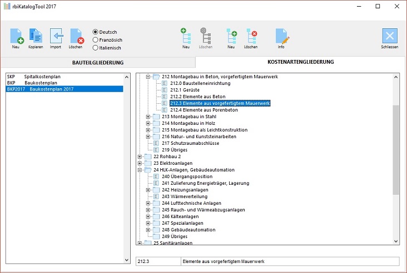
Task: Click document icon of 240 Übergangsposition
Action: coord(156,176)
